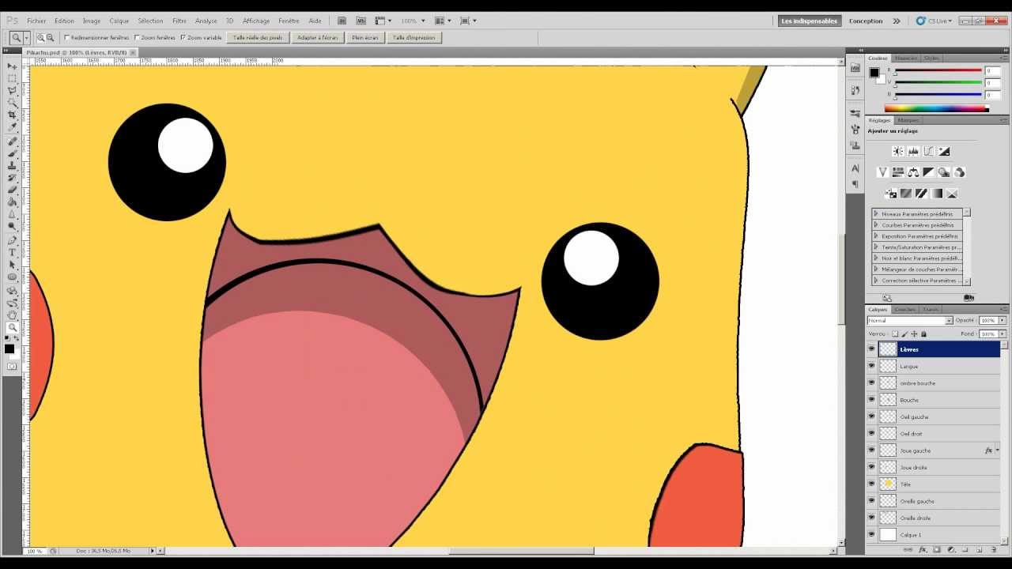
Task: Add a Niveaux adjustment icon
Action: pyautogui.click(x=913, y=151)
